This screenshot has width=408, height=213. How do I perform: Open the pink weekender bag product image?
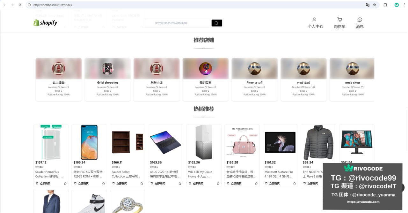click(242, 142)
